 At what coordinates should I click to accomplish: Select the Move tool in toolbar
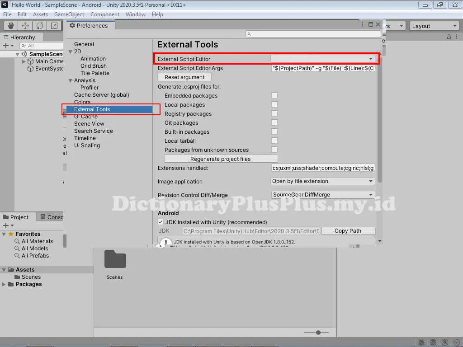(x=25, y=26)
